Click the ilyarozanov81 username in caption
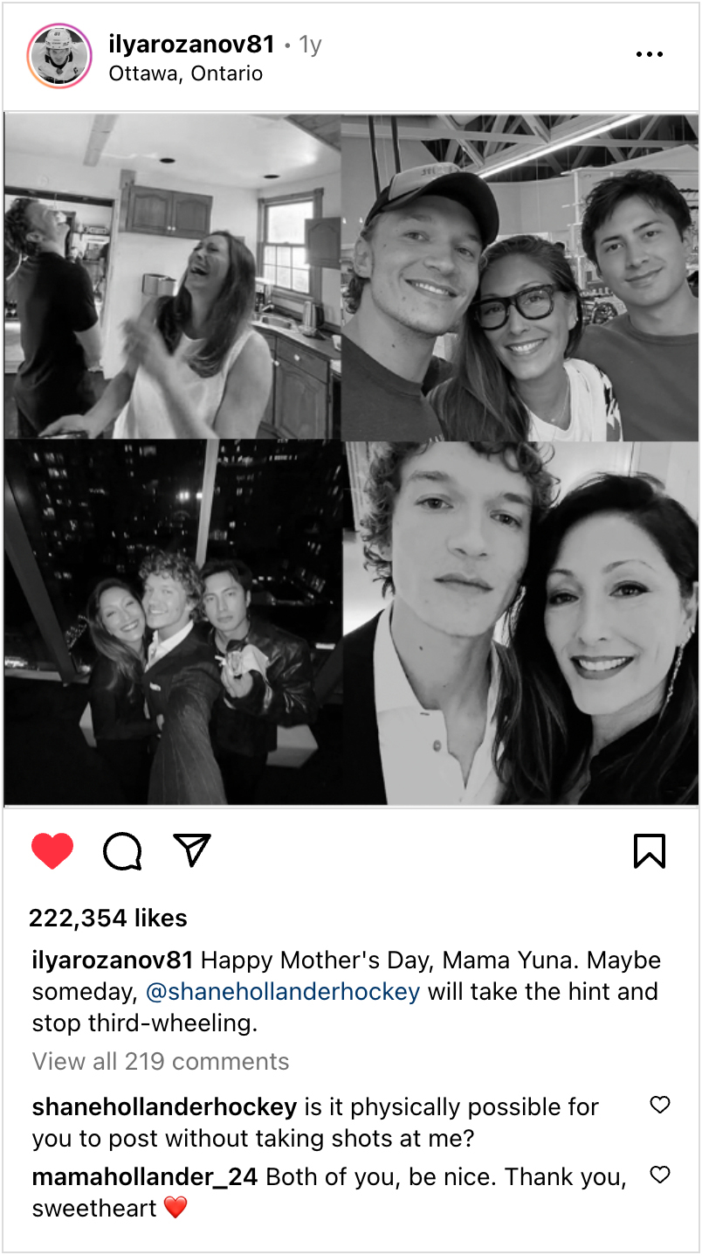The image size is (702, 1255). 113,960
